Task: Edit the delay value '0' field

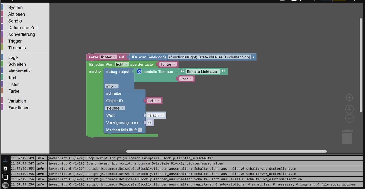Action: pyautogui.click(x=149, y=123)
